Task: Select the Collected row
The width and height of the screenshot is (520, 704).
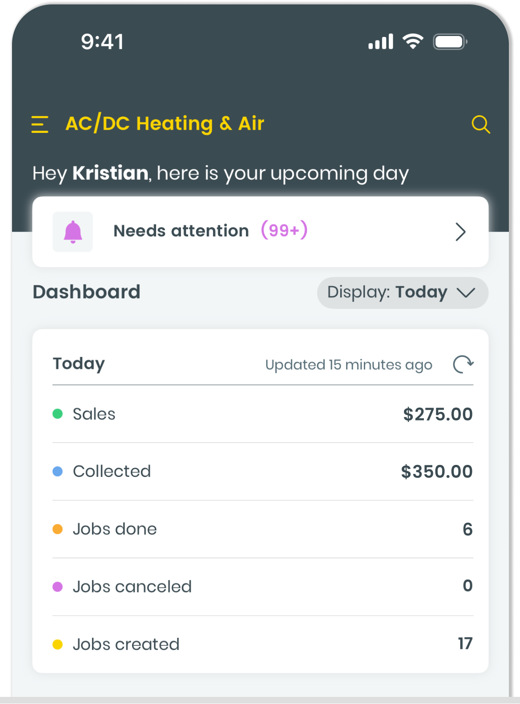Action: point(262,472)
